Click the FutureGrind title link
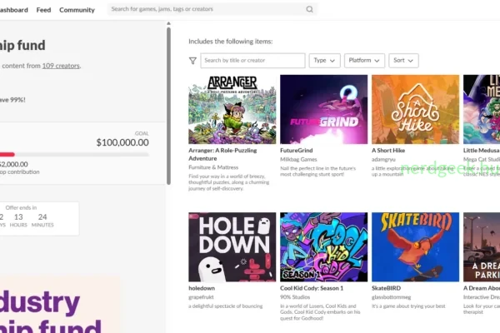This screenshot has height=333, width=500. 296,151
